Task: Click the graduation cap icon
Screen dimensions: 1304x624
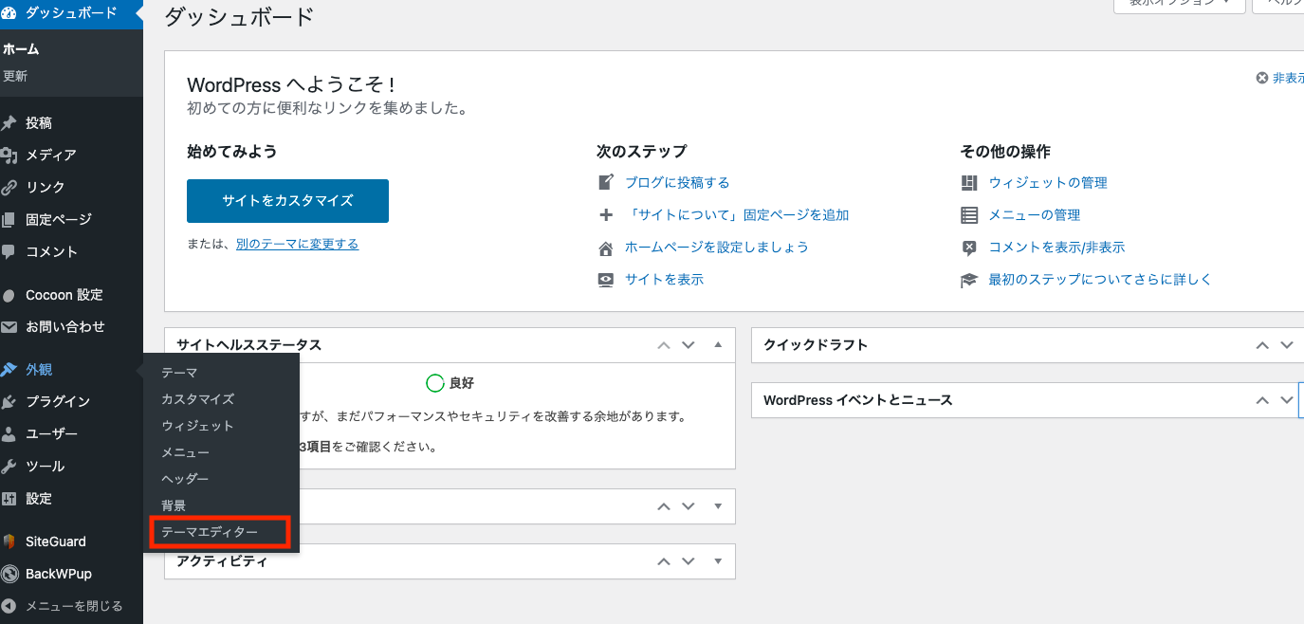Action: 969,280
